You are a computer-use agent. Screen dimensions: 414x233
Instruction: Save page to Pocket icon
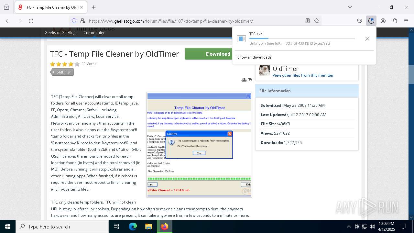point(360,21)
